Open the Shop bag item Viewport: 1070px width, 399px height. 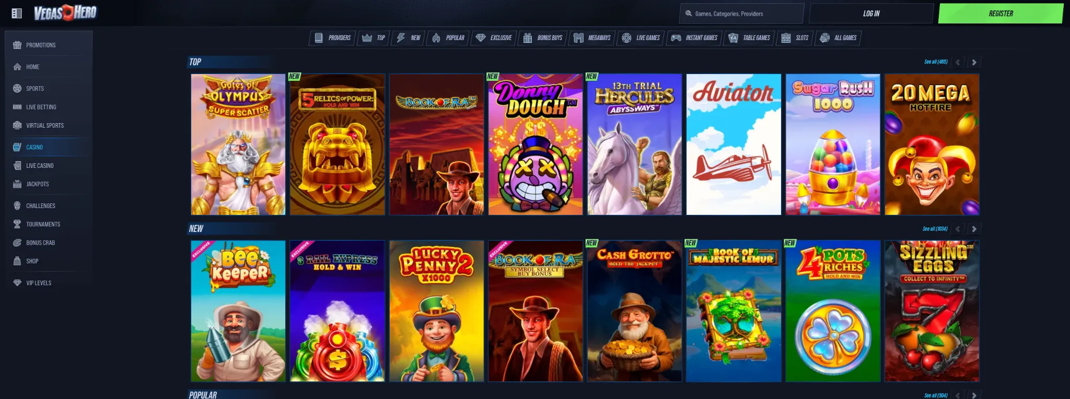pyautogui.click(x=49, y=261)
